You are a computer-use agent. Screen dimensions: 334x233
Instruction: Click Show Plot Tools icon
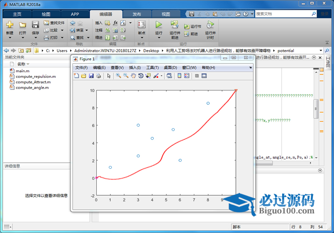point(204,75)
